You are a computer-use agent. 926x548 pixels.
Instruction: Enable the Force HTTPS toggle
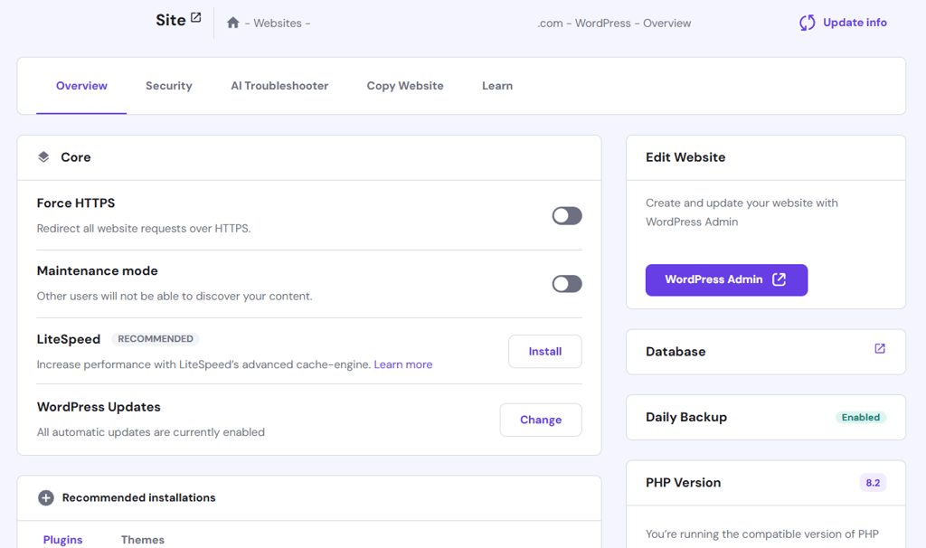coord(567,215)
